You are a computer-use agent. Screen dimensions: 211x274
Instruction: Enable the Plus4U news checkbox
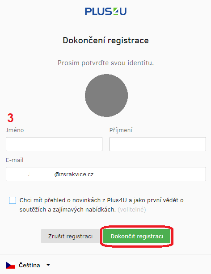click(13, 200)
